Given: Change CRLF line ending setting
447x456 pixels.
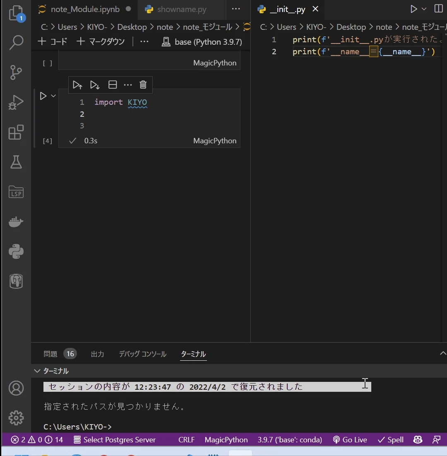Looking at the screenshot, I should [x=186, y=440].
